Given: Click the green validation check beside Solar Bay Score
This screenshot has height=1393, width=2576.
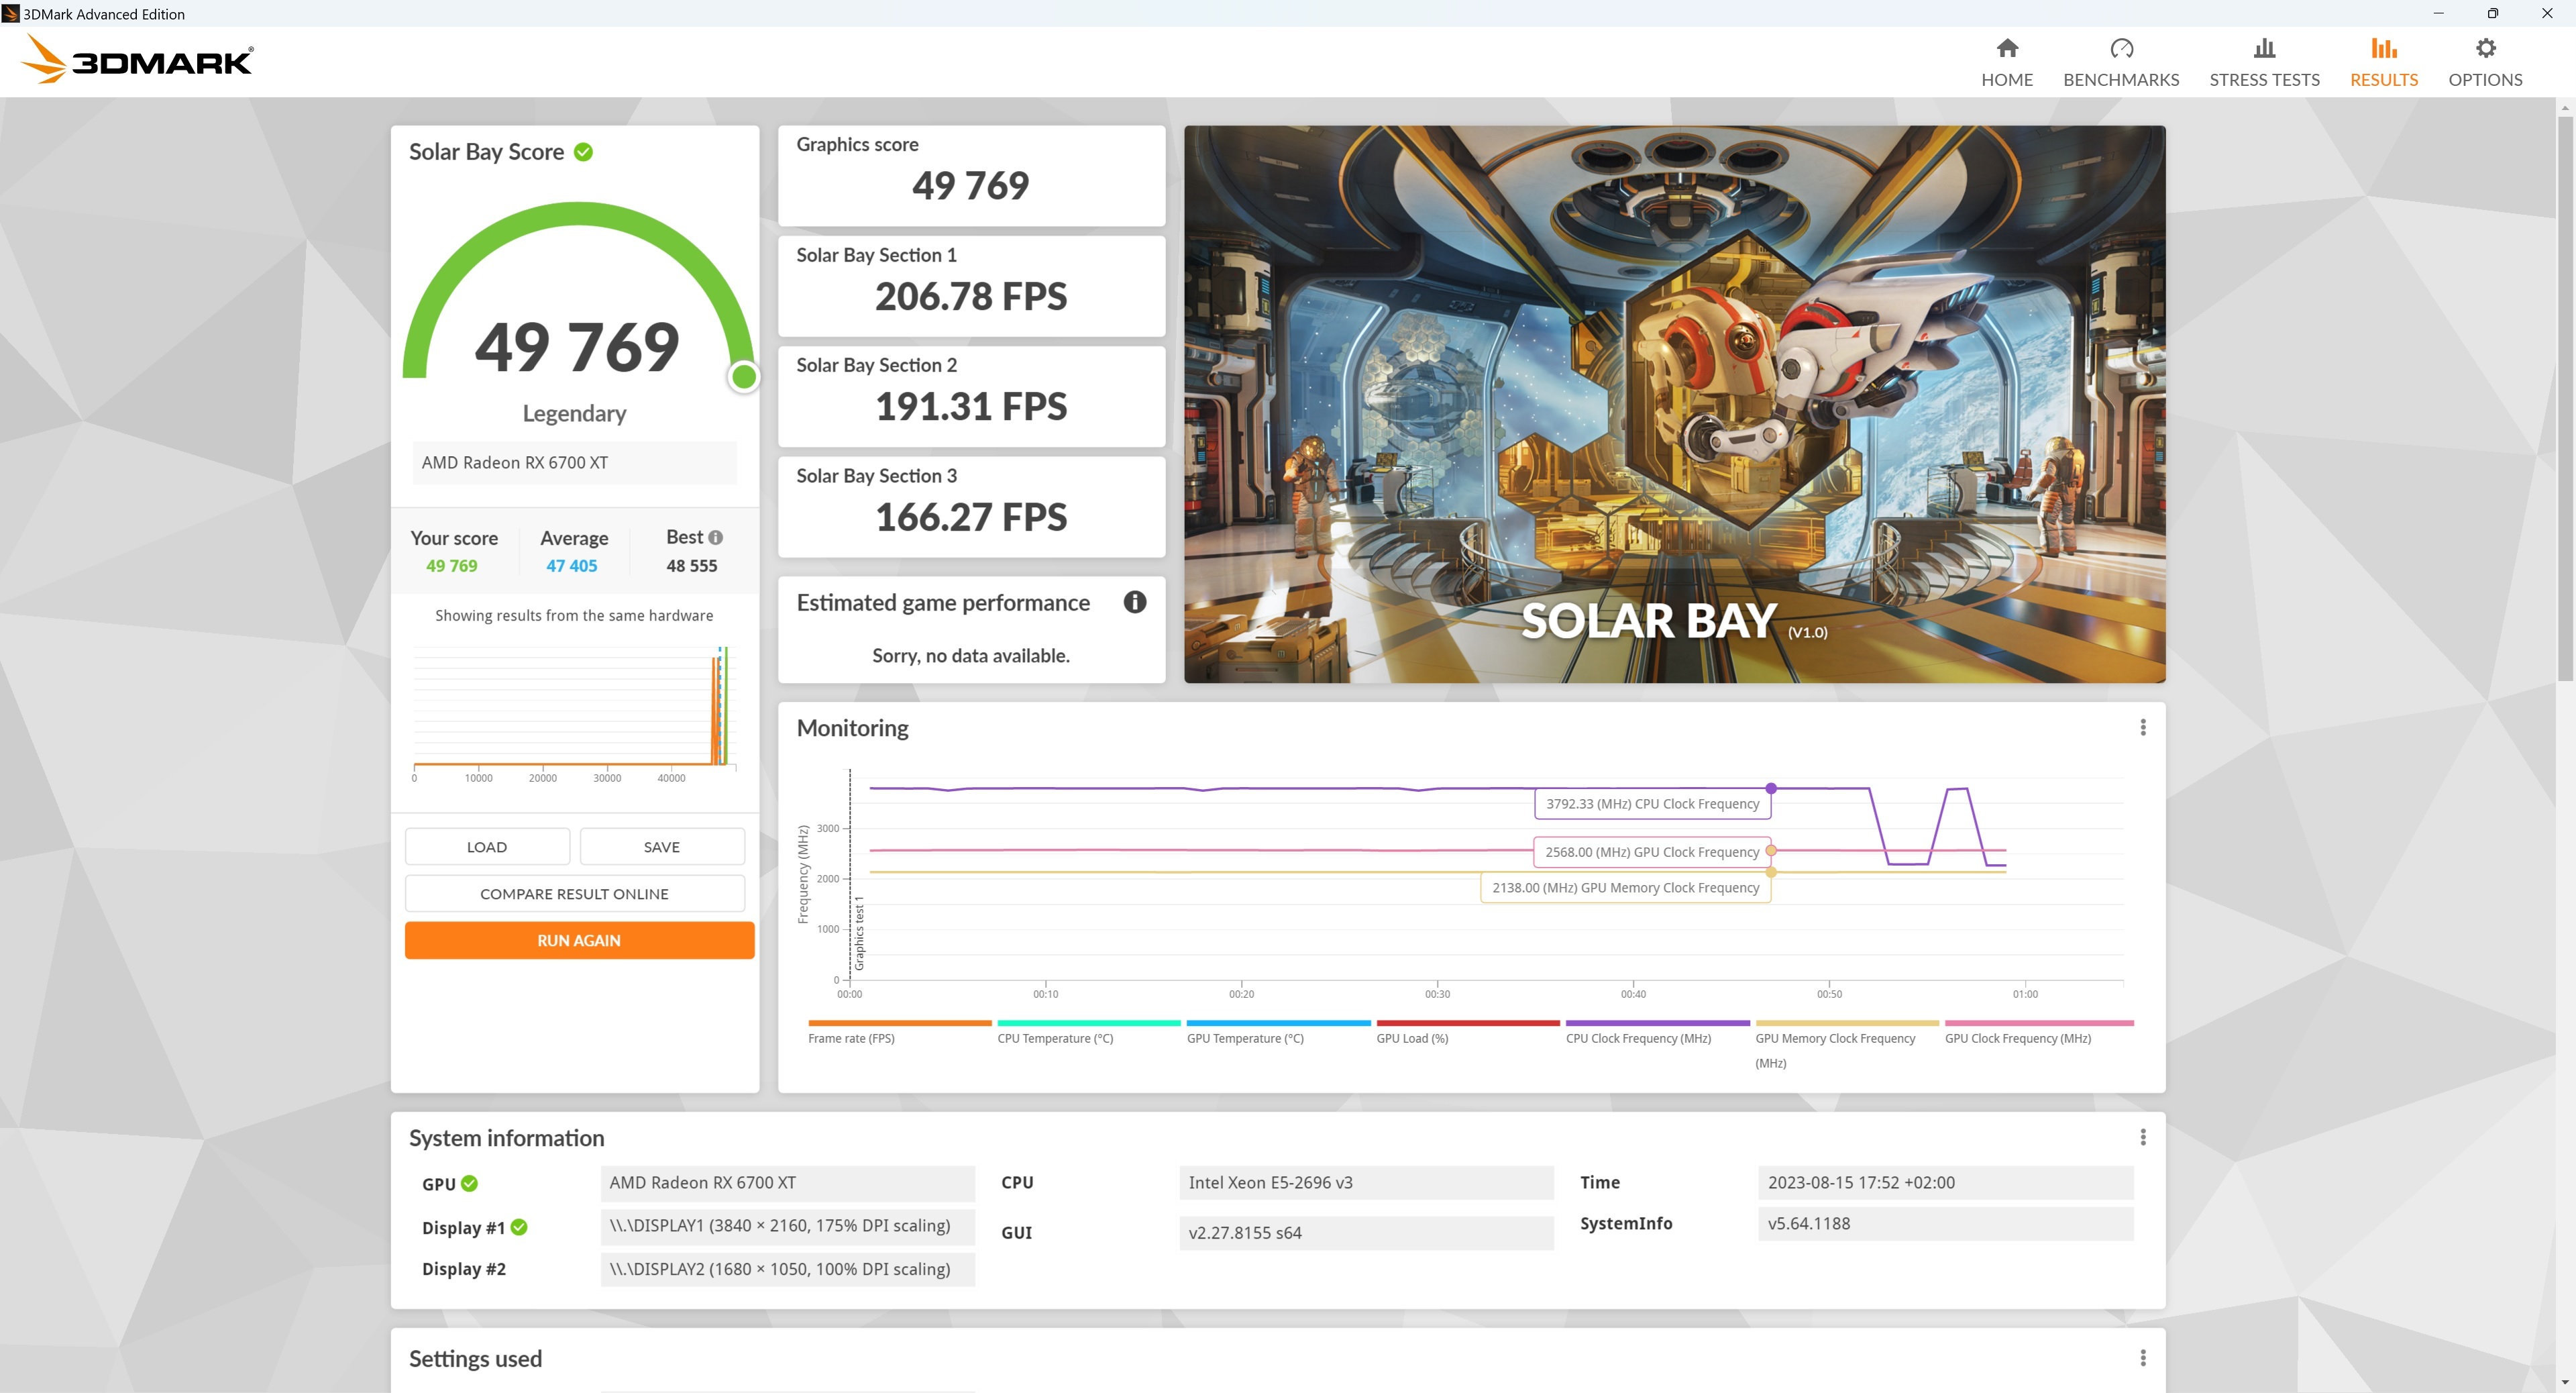Looking at the screenshot, I should click(x=584, y=152).
